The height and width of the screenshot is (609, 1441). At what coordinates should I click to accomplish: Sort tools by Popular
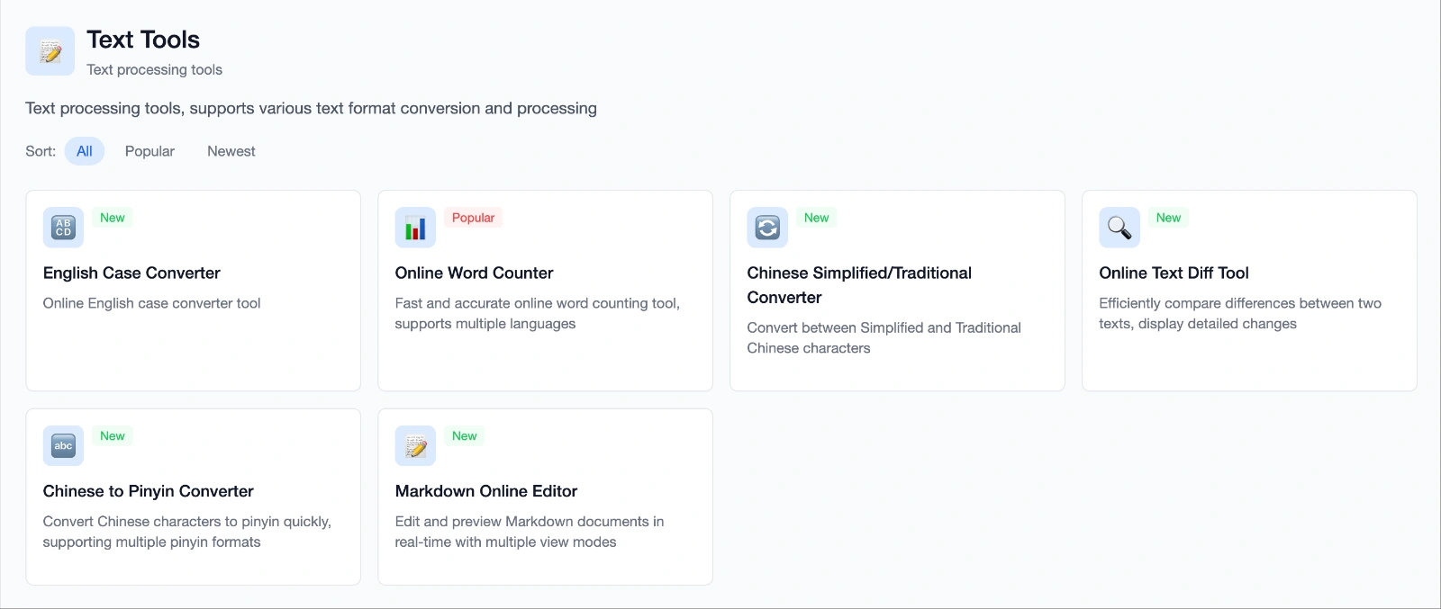click(x=150, y=151)
